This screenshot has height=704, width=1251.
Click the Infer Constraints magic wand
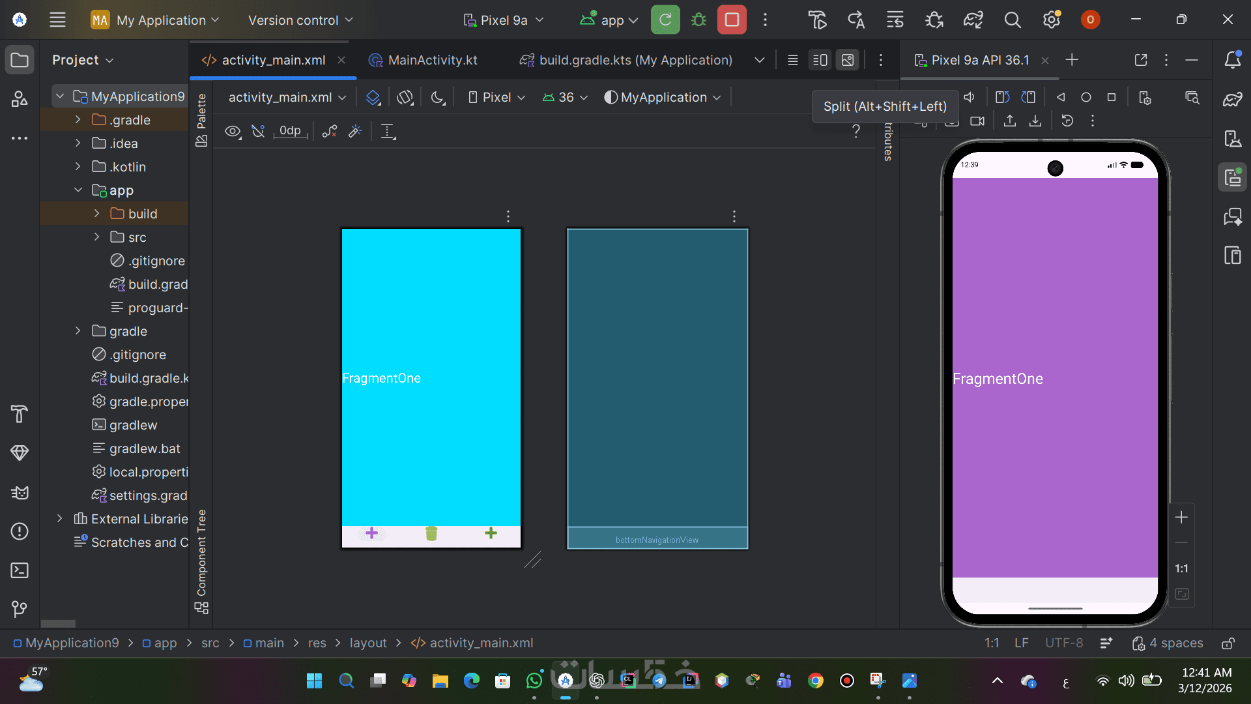coord(355,131)
